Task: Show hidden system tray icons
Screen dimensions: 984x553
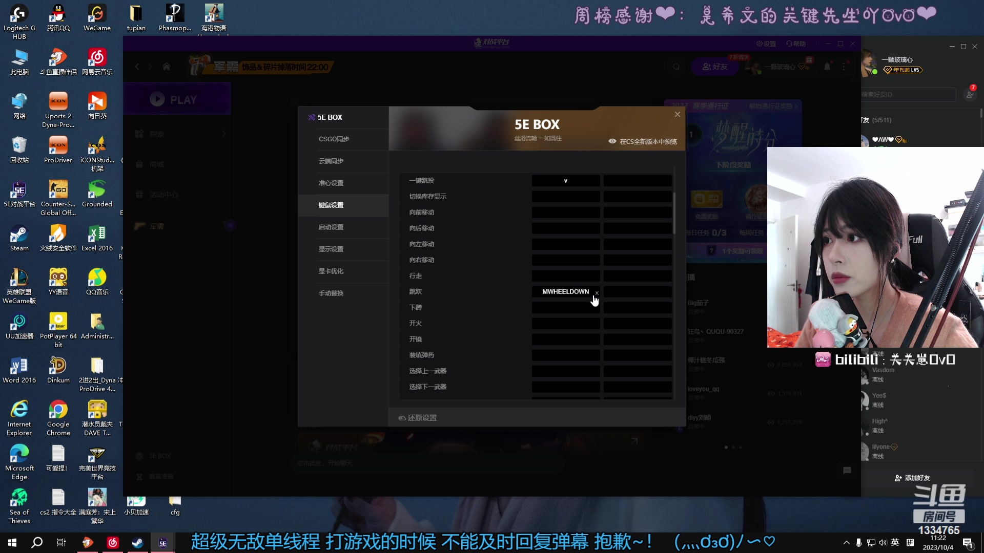Action: pos(846,543)
